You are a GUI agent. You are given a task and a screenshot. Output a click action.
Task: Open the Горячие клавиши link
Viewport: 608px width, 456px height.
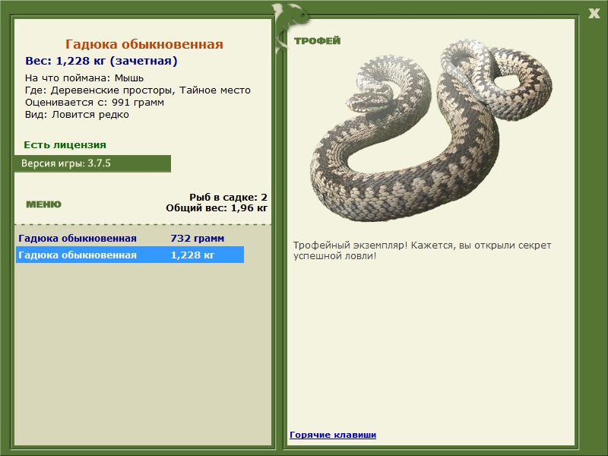333,435
